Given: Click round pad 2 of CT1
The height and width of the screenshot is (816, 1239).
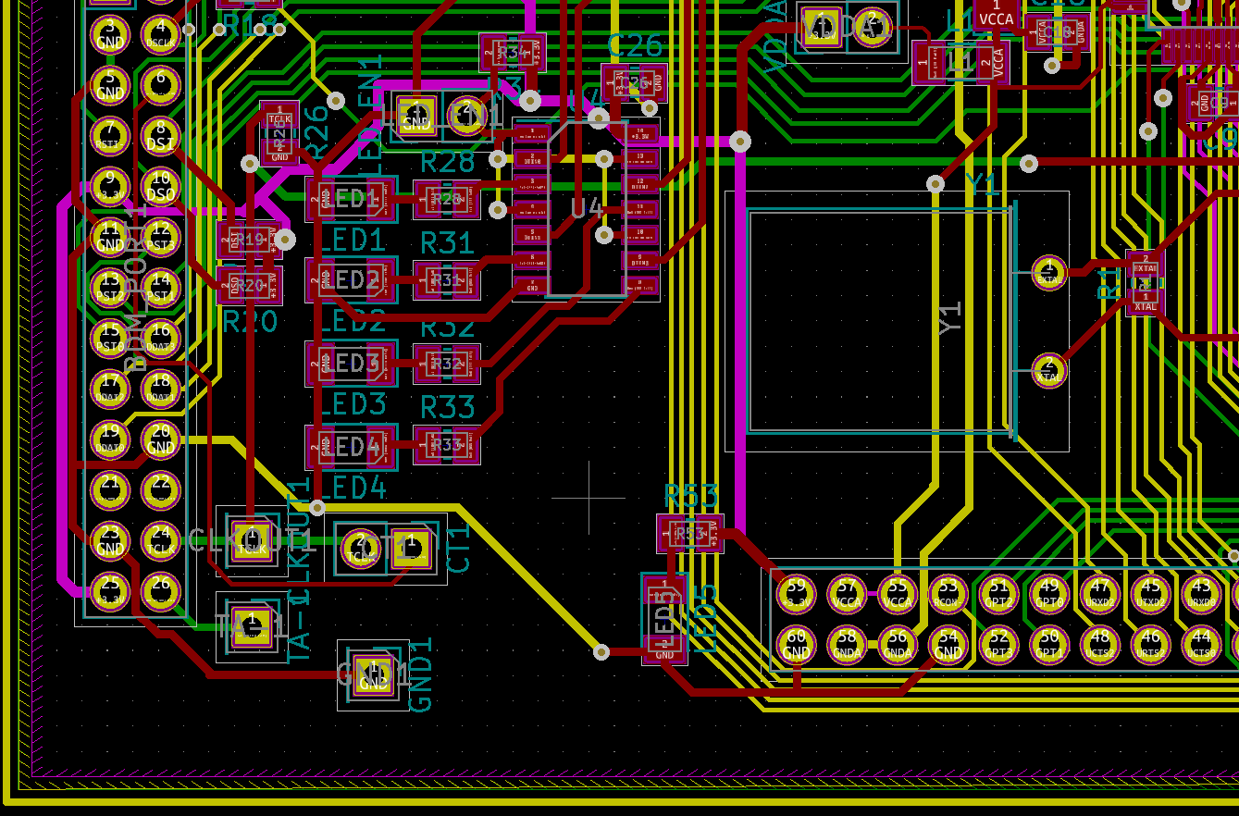Looking at the screenshot, I should [x=361, y=549].
